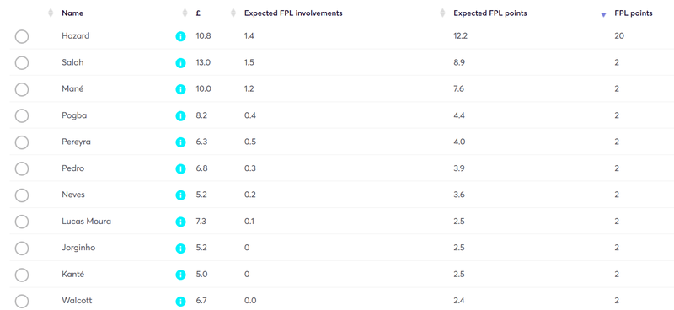This screenshot has width=674, height=310.
Task: View Pedro's info icon
Action: (x=180, y=169)
